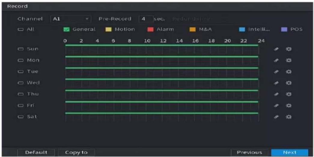The height and width of the screenshot is (157, 314).
Task: Proceed with the Next button
Action: click(290, 152)
